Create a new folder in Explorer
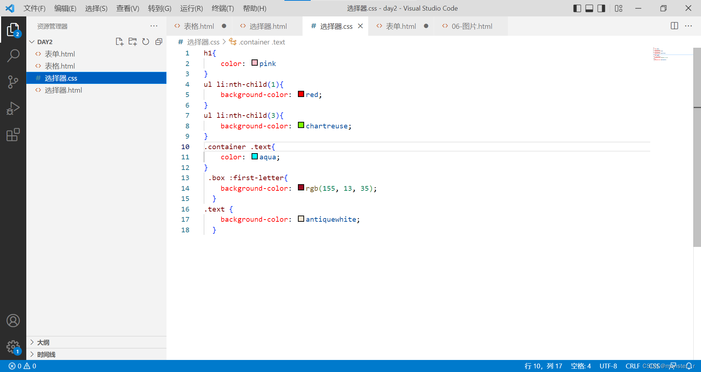The image size is (701, 372). 133,42
